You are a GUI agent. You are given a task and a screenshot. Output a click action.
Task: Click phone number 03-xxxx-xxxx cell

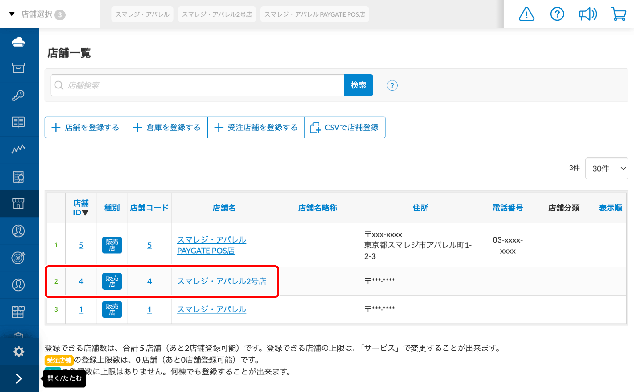pyautogui.click(x=508, y=245)
